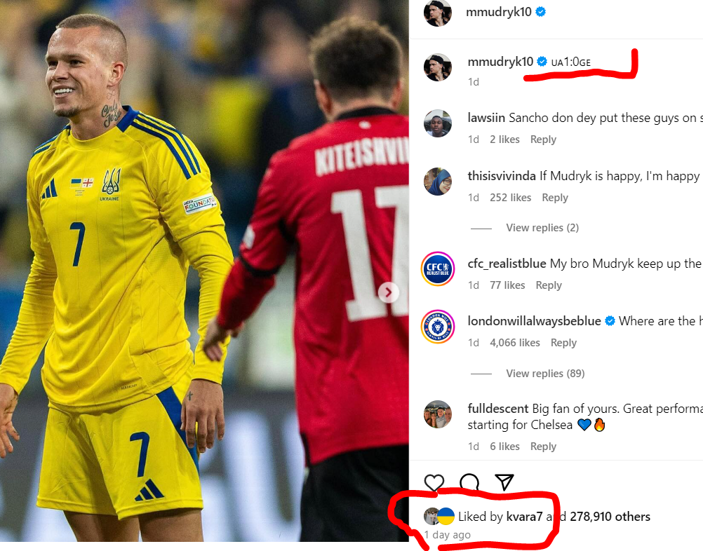Open thisisvivinda profile picture
Image resolution: width=703 pixels, height=551 pixels.
[x=438, y=182]
